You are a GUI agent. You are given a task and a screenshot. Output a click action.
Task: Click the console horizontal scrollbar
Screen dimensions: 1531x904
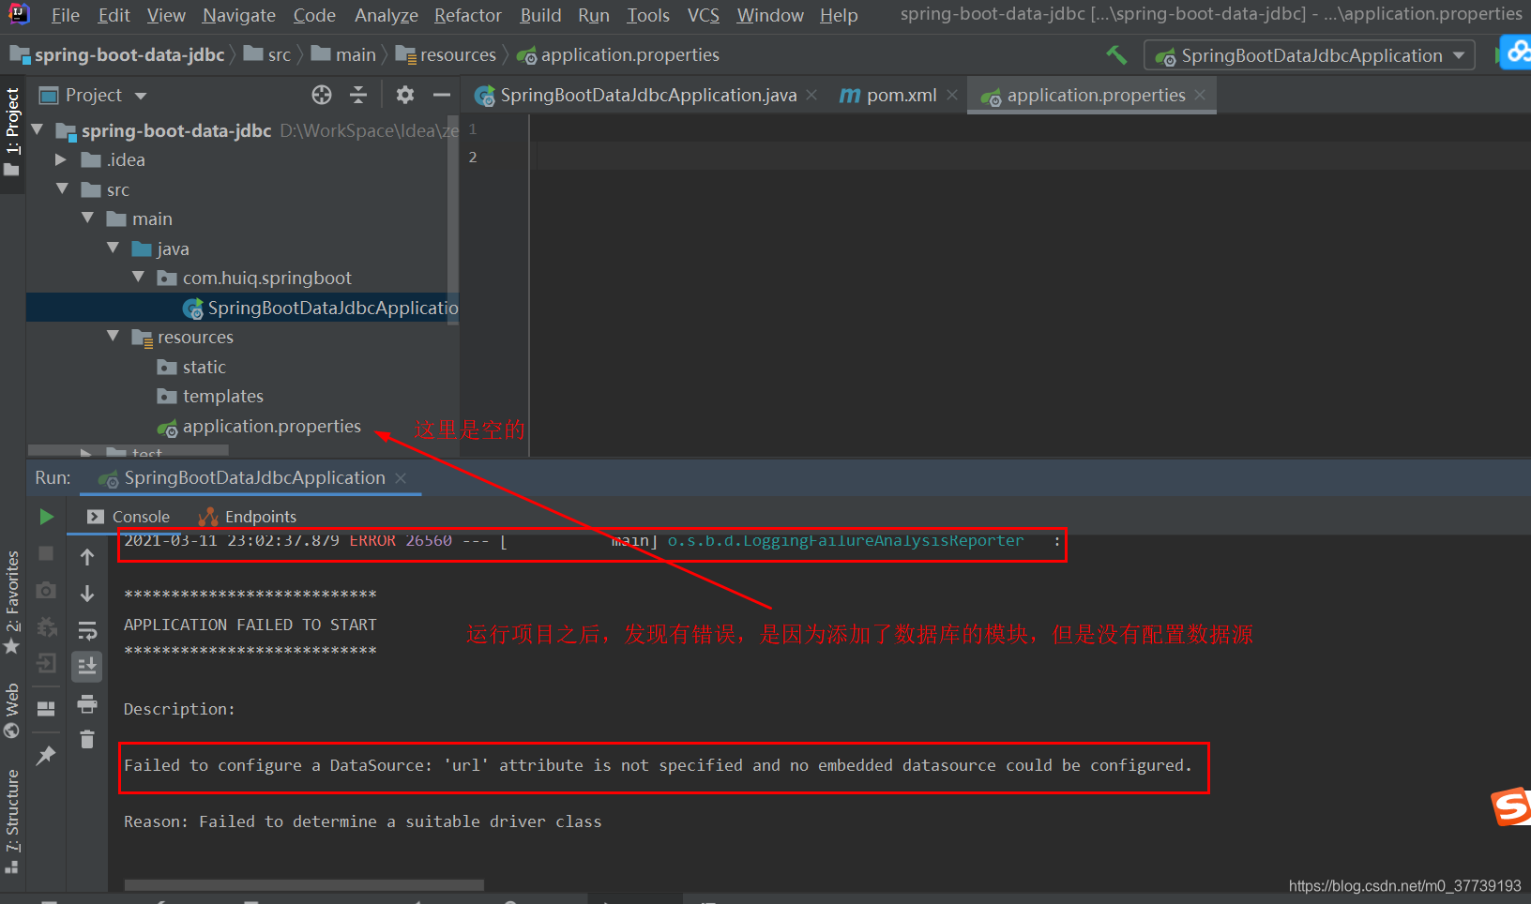304,884
